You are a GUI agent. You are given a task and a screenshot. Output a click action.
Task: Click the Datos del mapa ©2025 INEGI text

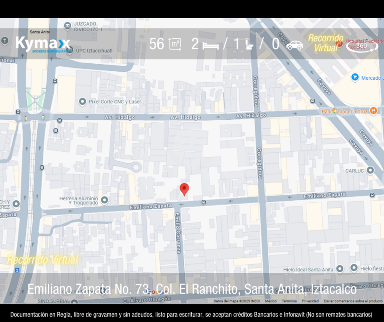coord(237,301)
